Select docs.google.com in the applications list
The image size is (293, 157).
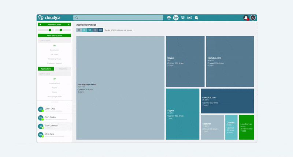click(54, 97)
